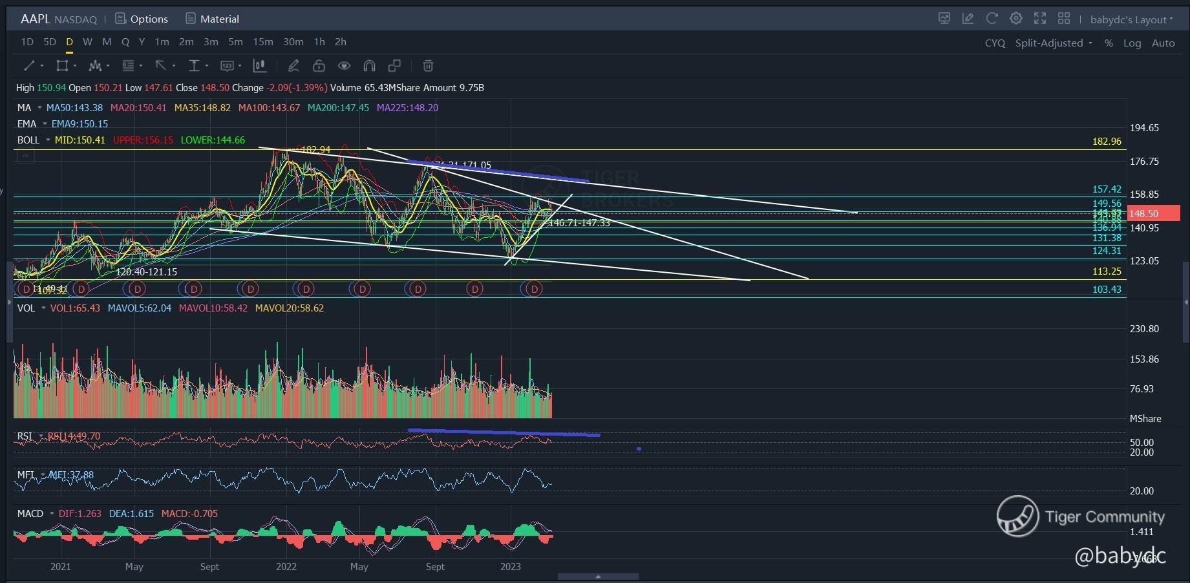Image resolution: width=1190 pixels, height=583 pixels.
Task: Open the chart monitor display icon
Action: pos(944,19)
